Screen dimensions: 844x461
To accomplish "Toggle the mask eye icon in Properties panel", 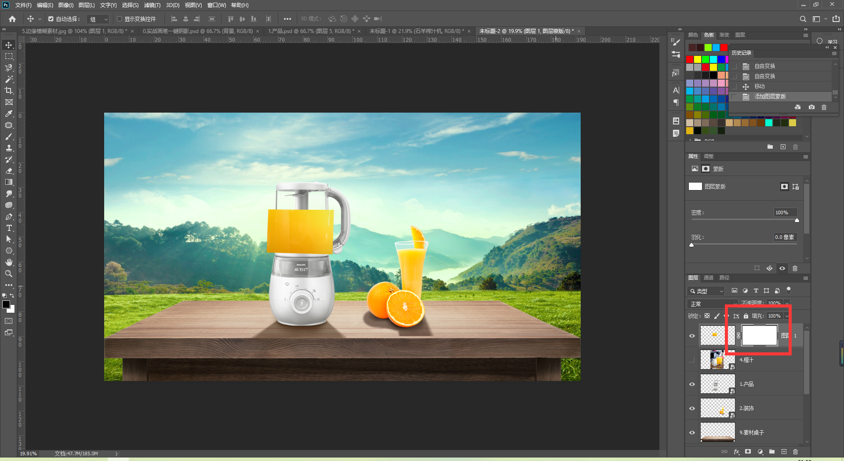I will point(782,268).
